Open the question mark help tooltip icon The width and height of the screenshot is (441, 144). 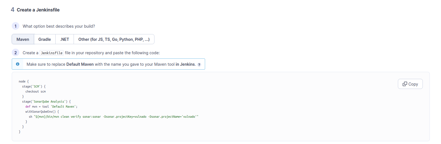point(199,65)
